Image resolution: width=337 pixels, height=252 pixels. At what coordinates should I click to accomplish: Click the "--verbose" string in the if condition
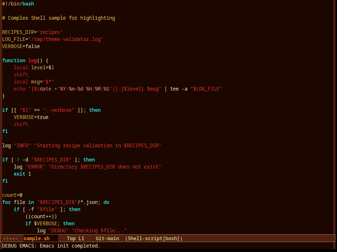pyautogui.click(x=58, y=110)
